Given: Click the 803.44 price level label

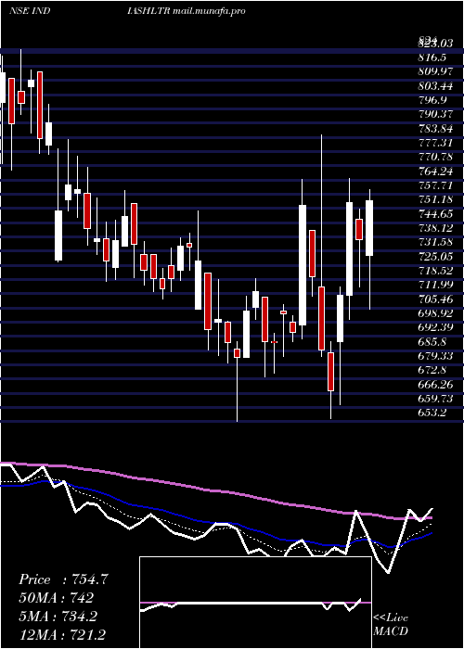Looking at the screenshot, I should pyautogui.click(x=435, y=86).
